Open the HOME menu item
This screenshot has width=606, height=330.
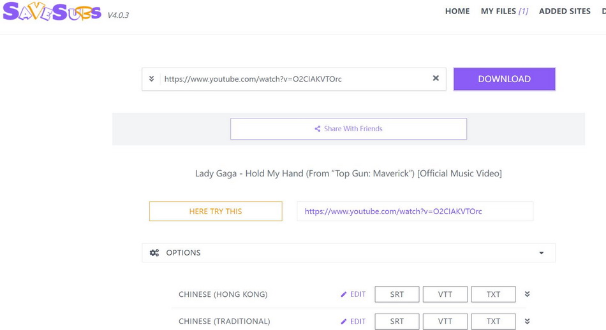(457, 11)
